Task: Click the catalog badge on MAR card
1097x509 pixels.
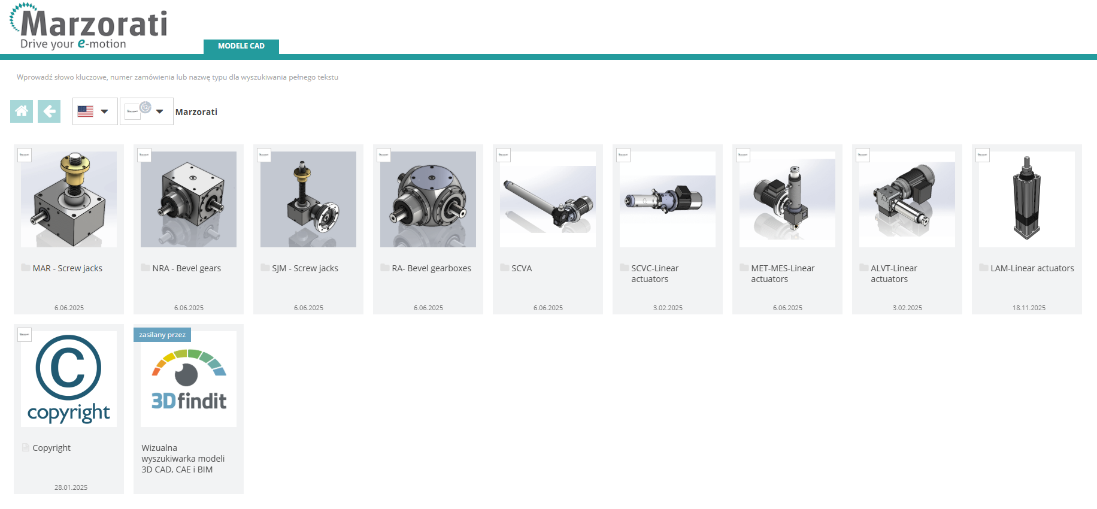Action: coord(25,155)
